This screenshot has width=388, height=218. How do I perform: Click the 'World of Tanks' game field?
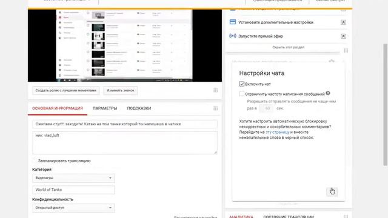(x=73, y=190)
